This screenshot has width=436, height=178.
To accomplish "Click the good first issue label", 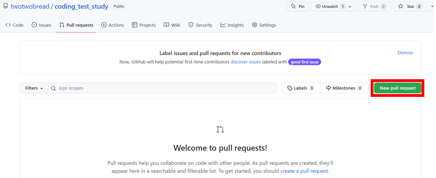I will 304,62.
